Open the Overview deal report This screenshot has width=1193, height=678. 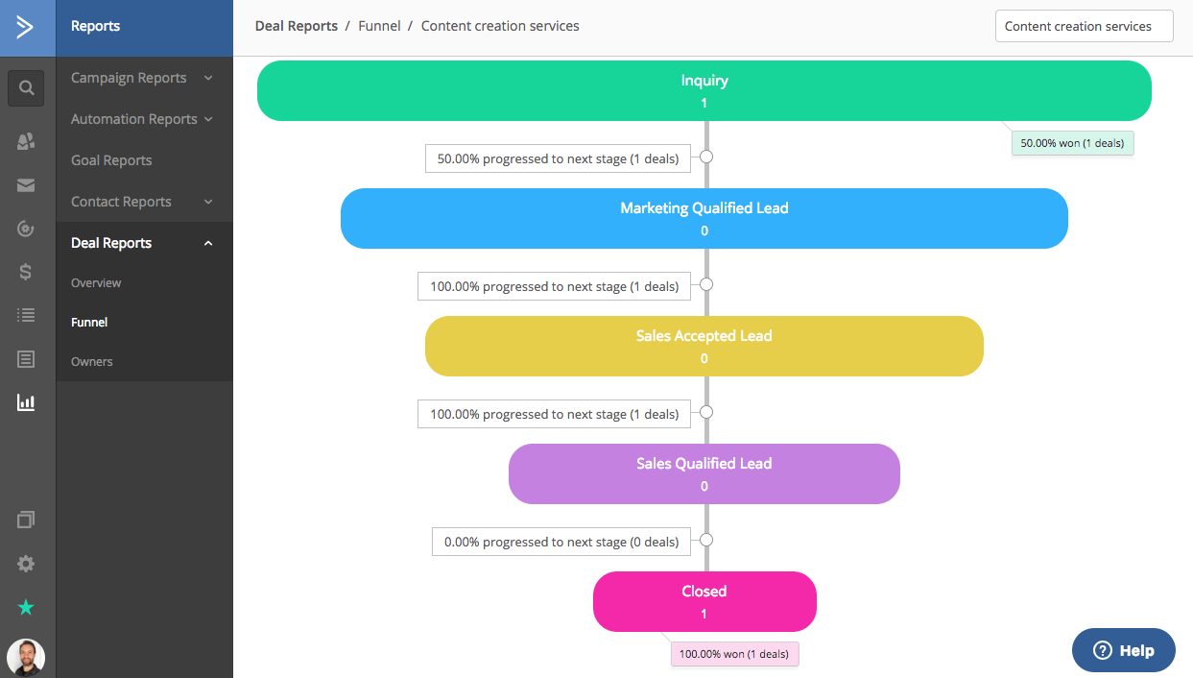(x=96, y=283)
